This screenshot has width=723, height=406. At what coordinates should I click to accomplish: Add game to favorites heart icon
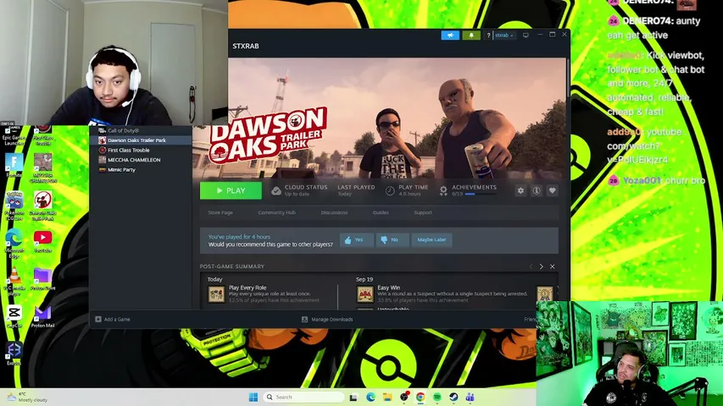pyautogui.click(x=552, y=190)
